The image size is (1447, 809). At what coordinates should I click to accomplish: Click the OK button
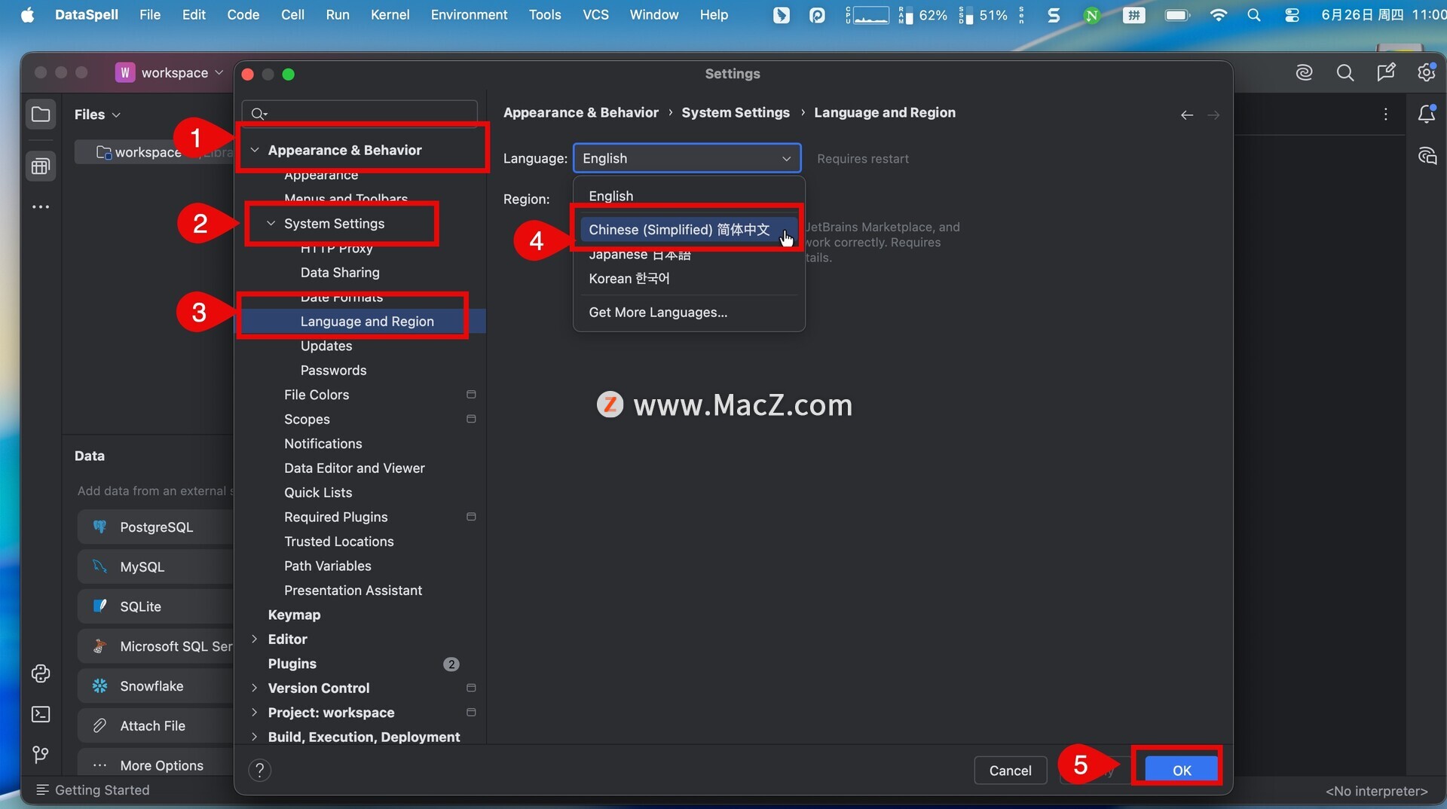pyautogui.click(x=1181, y=770)
